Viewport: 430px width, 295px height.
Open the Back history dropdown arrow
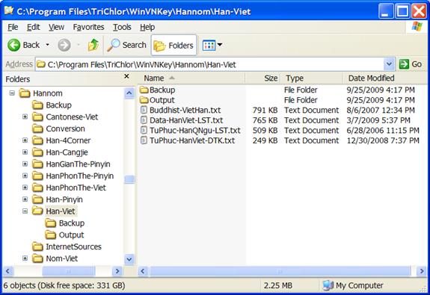47,45
